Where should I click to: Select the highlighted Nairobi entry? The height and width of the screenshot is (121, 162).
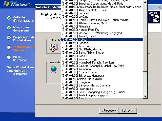(x=102, y=40)
